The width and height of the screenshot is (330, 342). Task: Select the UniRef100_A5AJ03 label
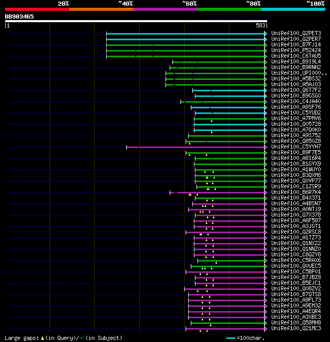pyautogui.click(x=296, y=84)
